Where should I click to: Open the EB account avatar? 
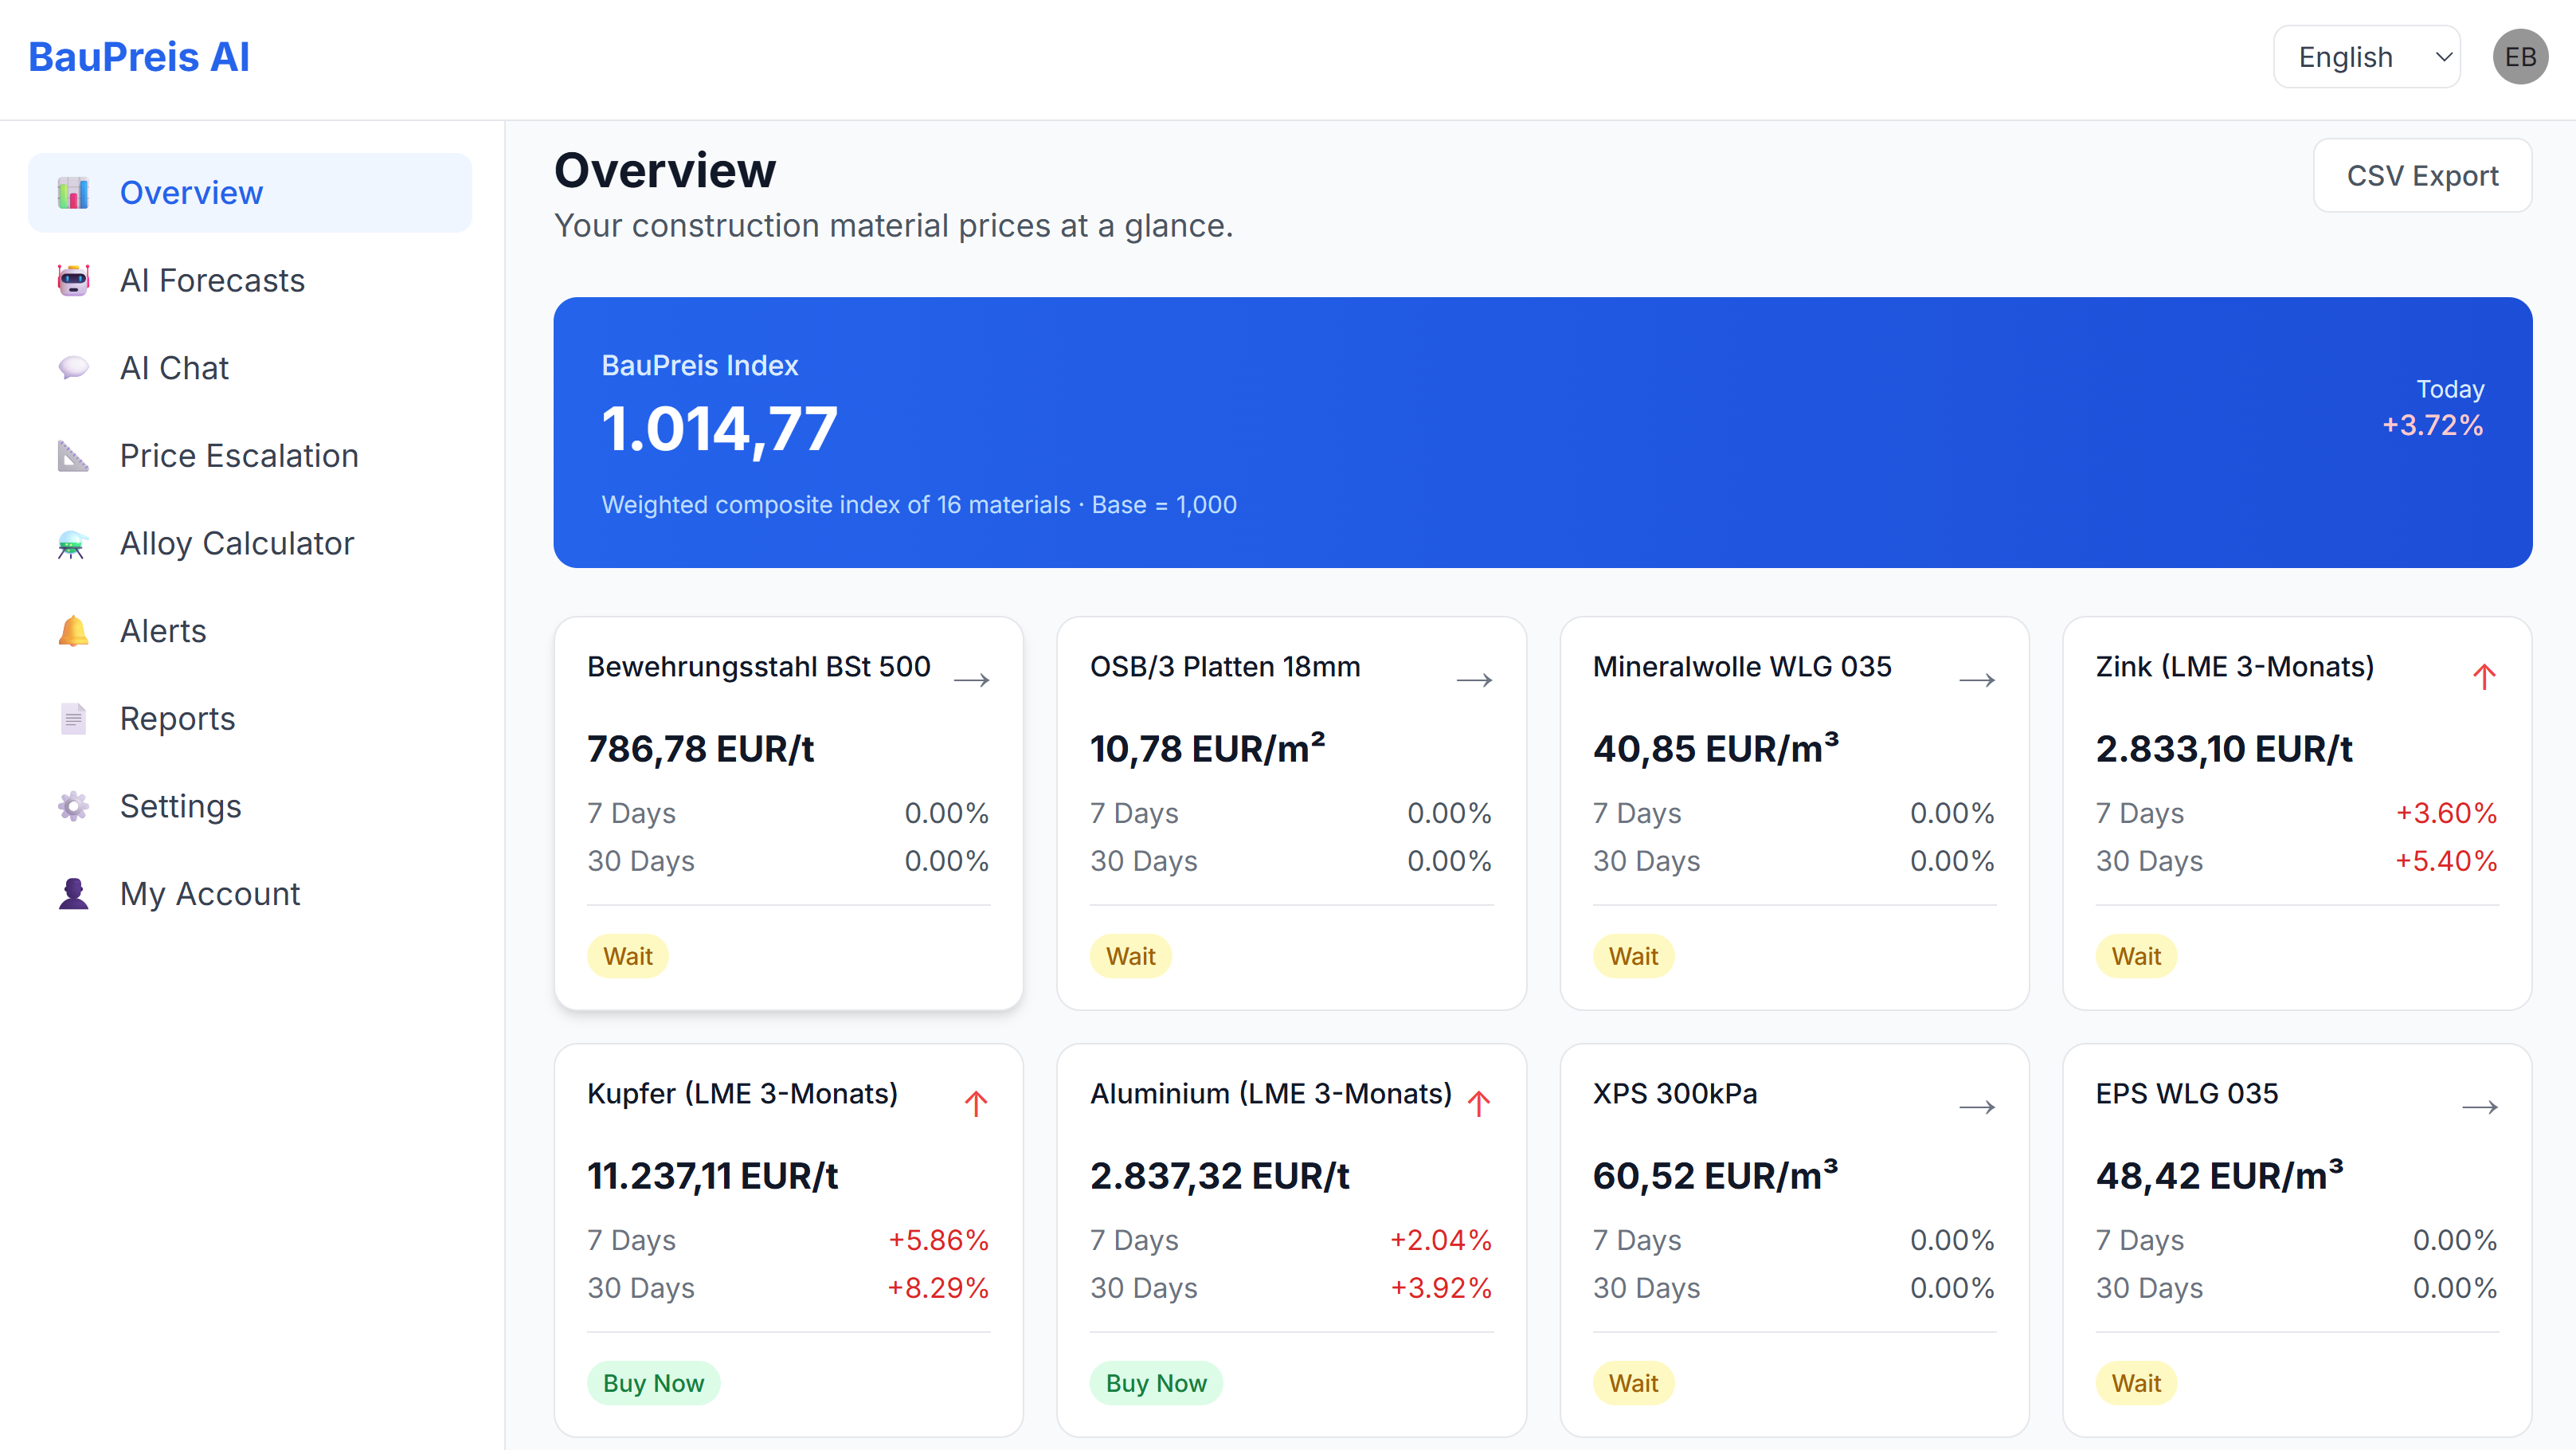tap(2520, 56)
